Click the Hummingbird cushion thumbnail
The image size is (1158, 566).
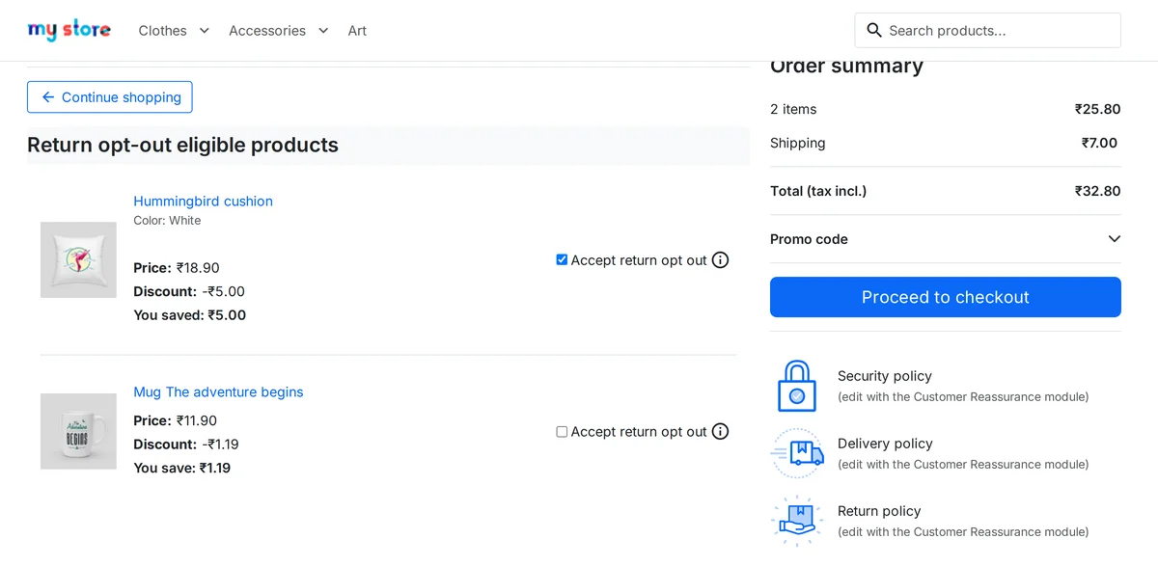(x=78, y=260)
